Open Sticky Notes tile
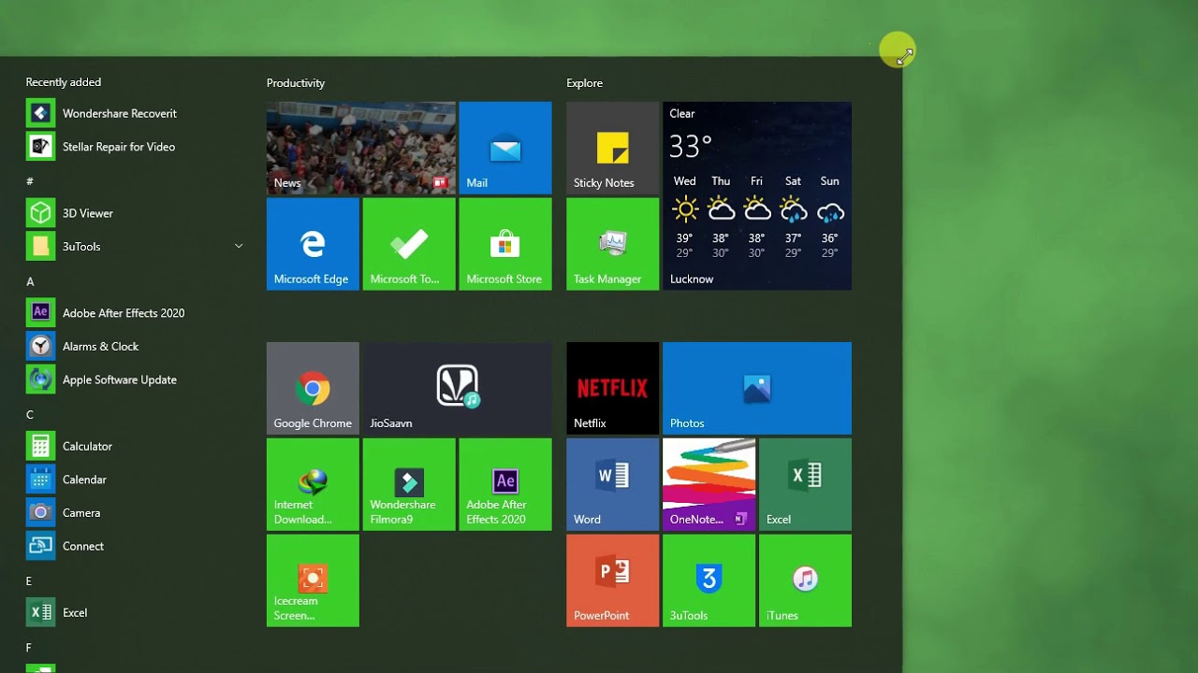 point(612,148)
